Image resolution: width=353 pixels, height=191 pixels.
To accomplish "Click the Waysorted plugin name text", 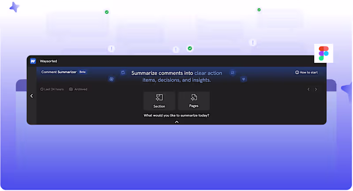I will coord(49,61).
